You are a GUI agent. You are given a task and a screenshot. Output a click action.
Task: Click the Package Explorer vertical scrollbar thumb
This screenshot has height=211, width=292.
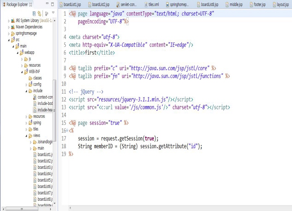click(x=55, y=111)
